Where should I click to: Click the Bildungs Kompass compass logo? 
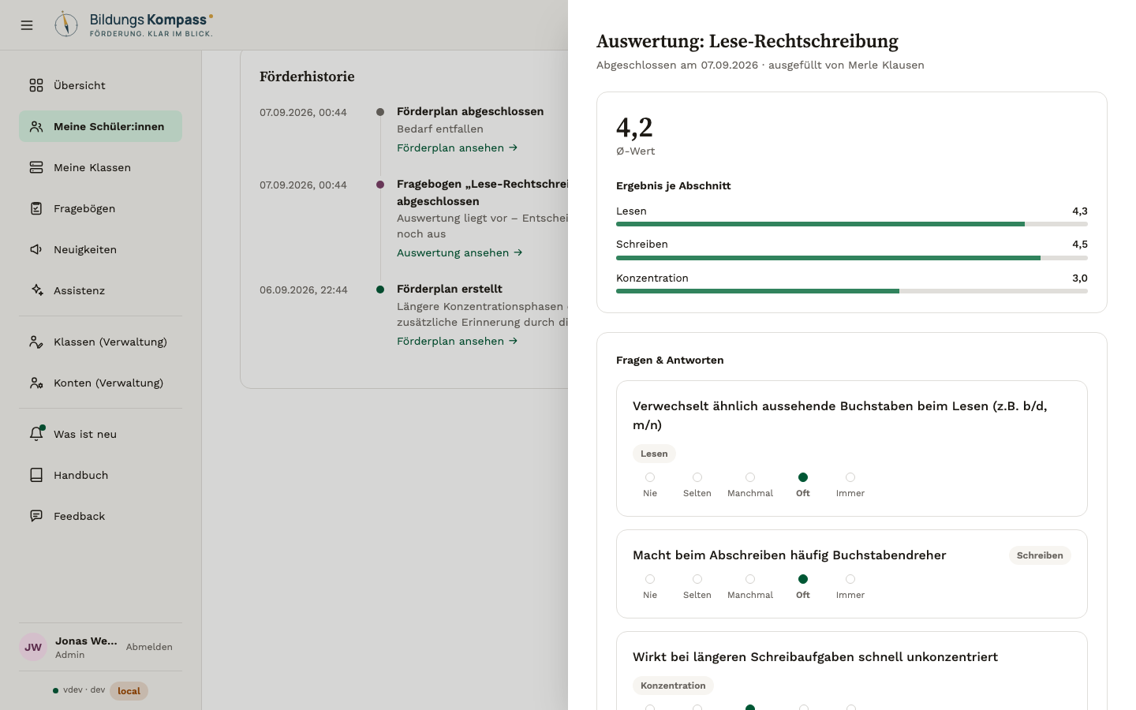tap(66, 24)
